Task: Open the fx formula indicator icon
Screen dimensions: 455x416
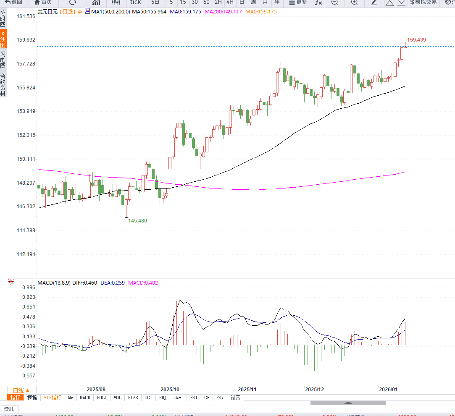Action: pyautogui.click(x=318, y=3)
